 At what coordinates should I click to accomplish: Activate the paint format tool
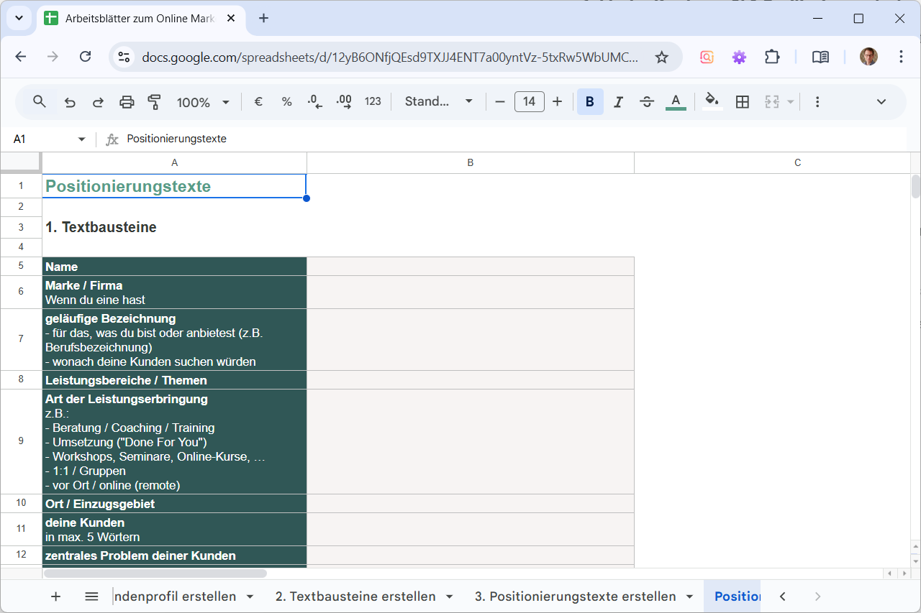tap(154, 102)
